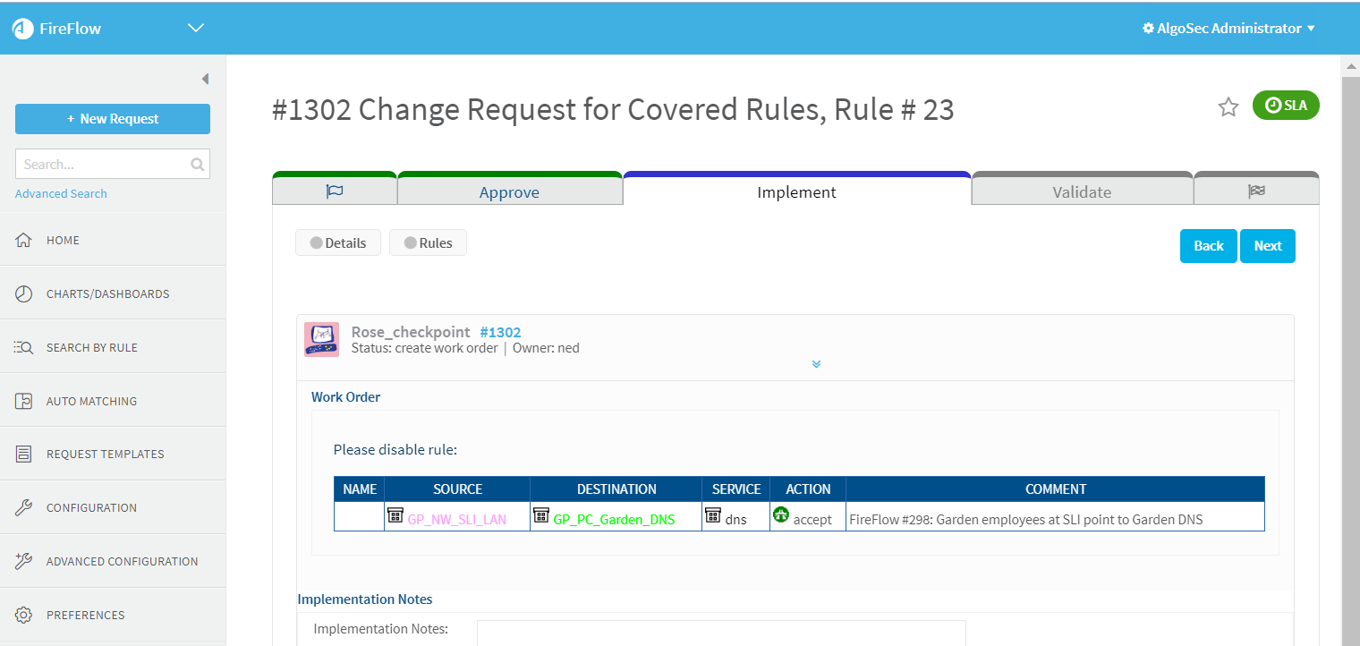Open FireFlow product switcher dropdown
The height and width of the screenshot is (646, 1360).
pyautogui.click(x=196, y=29)
